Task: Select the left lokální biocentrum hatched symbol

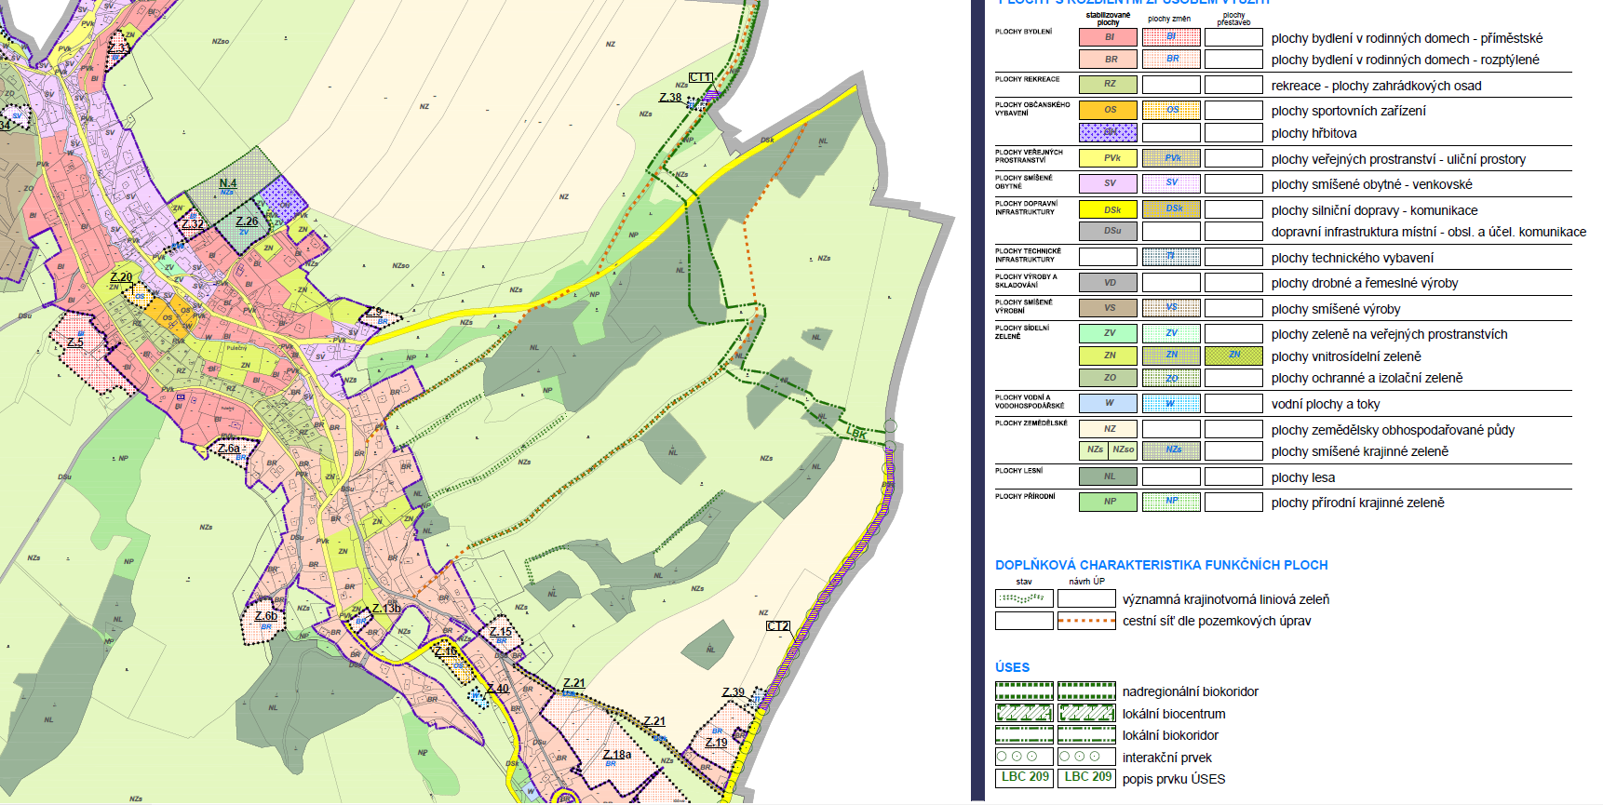Action: [x=1024, y=714]
